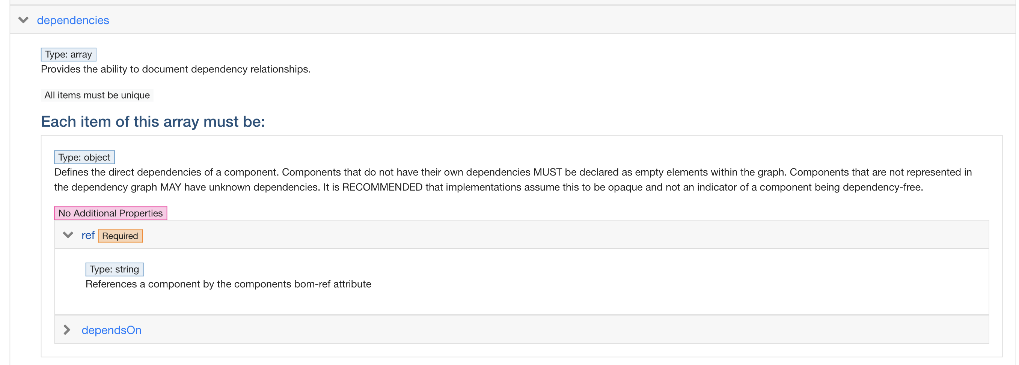Select the All items must be unique badge
This screenshot has height=365, width=1019.
point(97,95)
